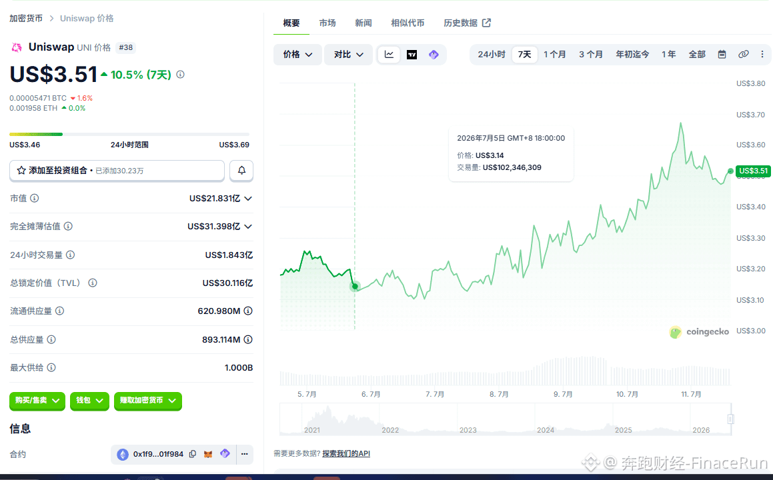The height and width of the screenshot is (480, 773).
Task: Open the info icon next to 流通供应量 label
Action: click(x=59, y=311)
